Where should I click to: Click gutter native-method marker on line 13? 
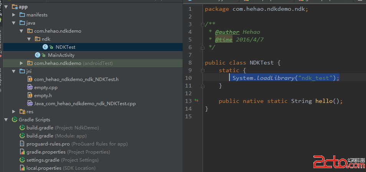[x=196, y=101]
